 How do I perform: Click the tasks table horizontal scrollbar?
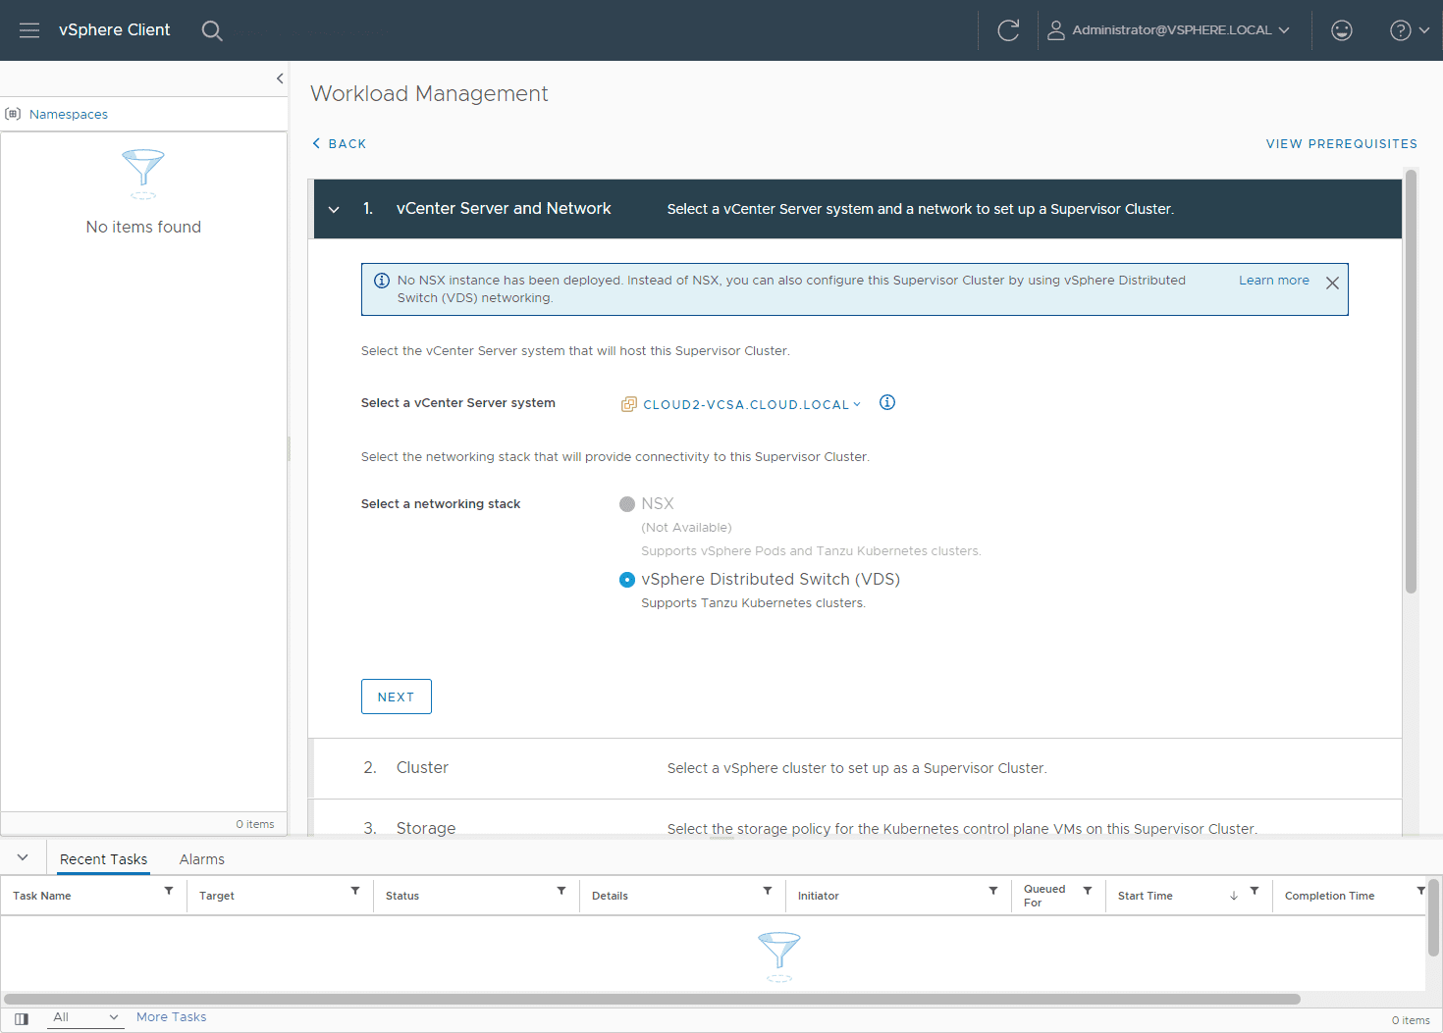coord(652,999)
